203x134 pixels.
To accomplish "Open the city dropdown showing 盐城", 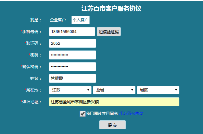I will 114,90.
